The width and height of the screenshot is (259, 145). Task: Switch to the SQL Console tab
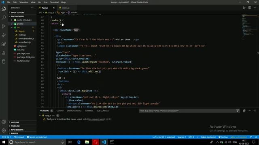(103, 111)
